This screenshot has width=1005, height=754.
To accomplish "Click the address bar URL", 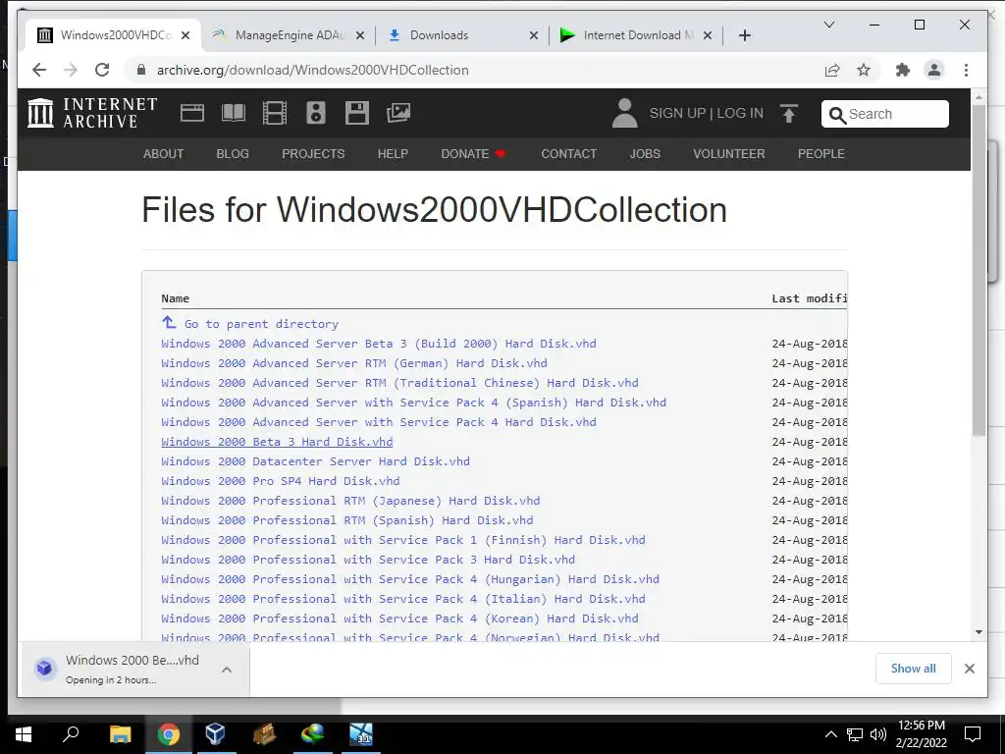I will (313, 70).
